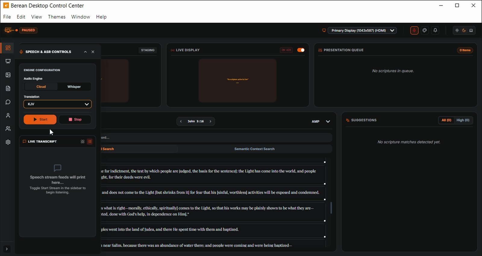Go to next verse after John 3:16

210,121
